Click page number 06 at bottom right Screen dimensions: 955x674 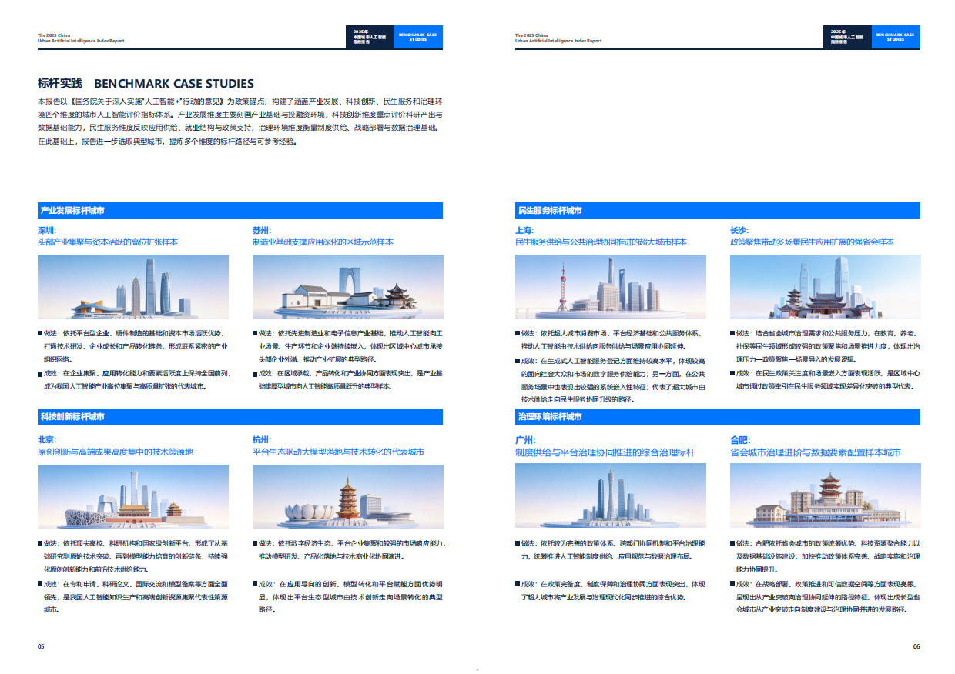916,646
